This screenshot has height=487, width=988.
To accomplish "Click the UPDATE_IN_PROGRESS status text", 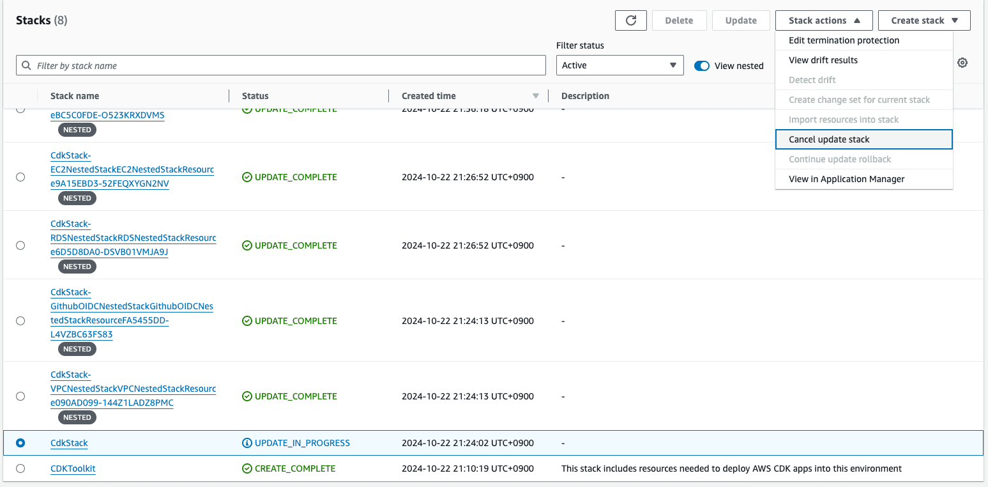I will coord(302,443).
